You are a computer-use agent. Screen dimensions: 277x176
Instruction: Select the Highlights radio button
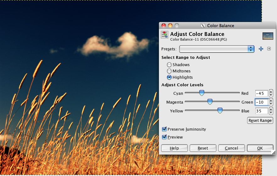(x=169, y=77)
